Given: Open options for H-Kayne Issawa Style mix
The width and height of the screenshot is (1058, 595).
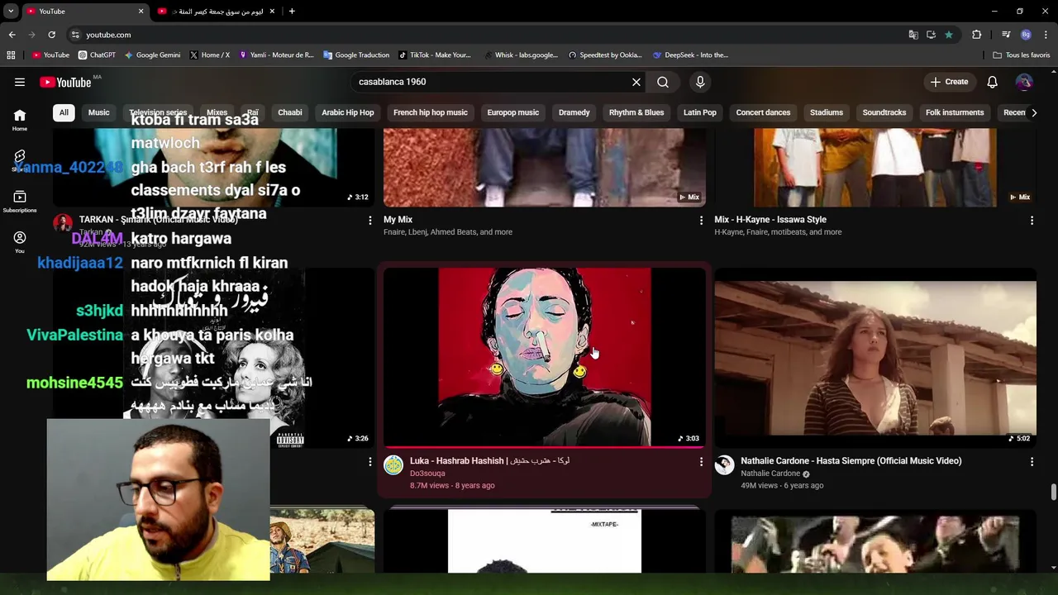Looking at the screenshot, I should click(x=1032, y=220).
